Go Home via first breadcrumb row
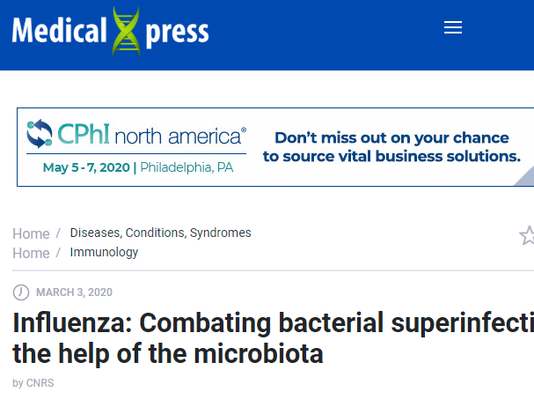The width and height of the screenshot is (534, 407). pyautogui.click(x=31, y=233)
